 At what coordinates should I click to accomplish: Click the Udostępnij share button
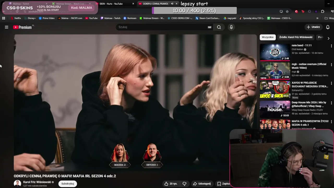(x=202, y=184)
